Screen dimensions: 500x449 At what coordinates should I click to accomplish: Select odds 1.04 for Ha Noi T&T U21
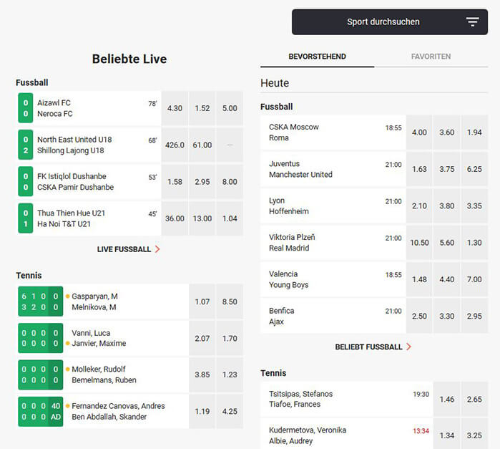(x=230, y=218)
